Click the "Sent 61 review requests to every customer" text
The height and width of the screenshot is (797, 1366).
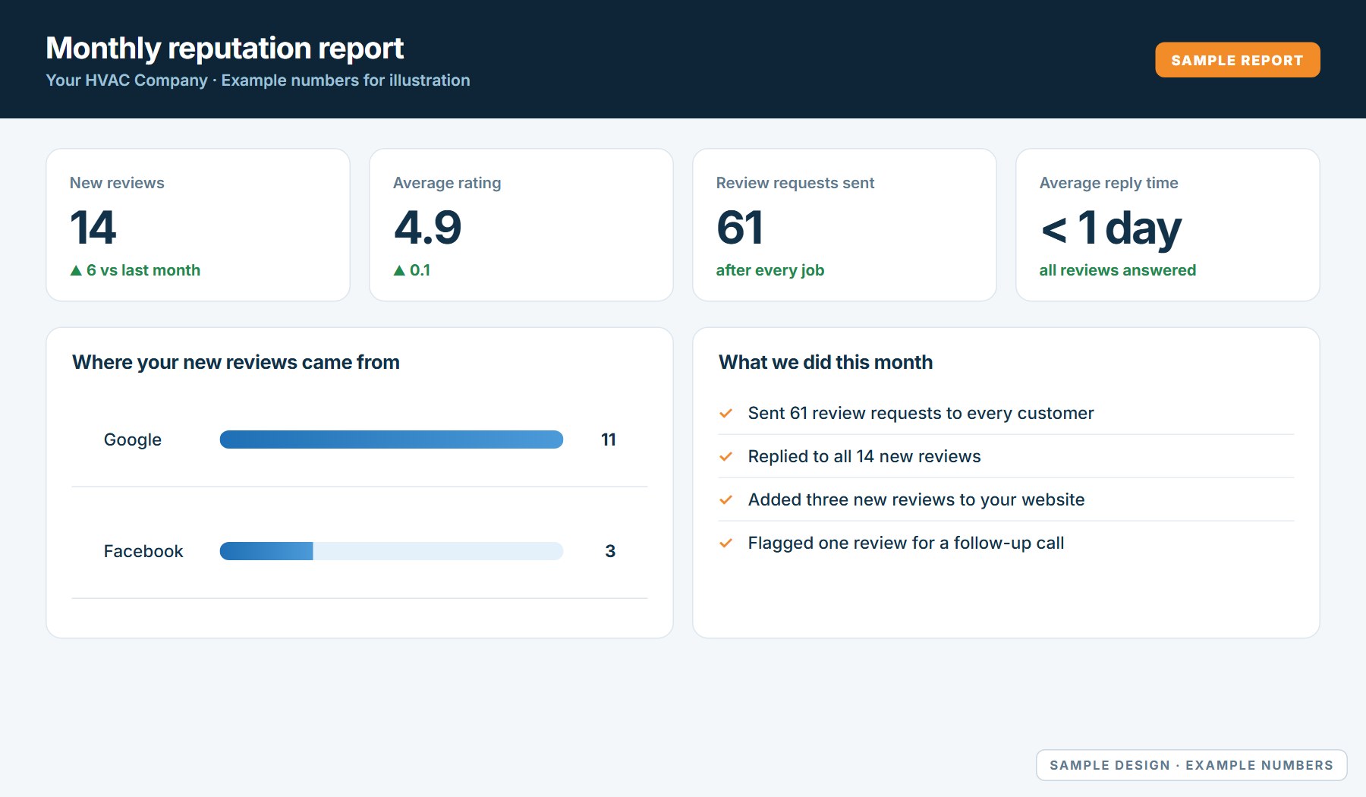tap(921, 414)
